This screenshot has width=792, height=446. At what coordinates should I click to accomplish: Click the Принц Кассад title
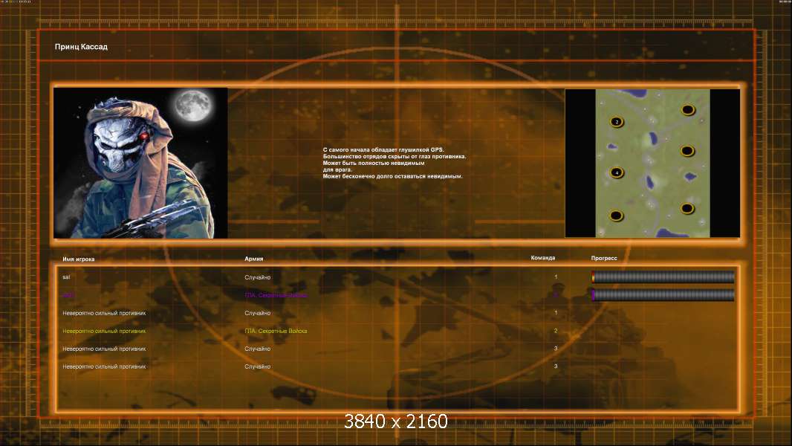click(x=81, y=47)
